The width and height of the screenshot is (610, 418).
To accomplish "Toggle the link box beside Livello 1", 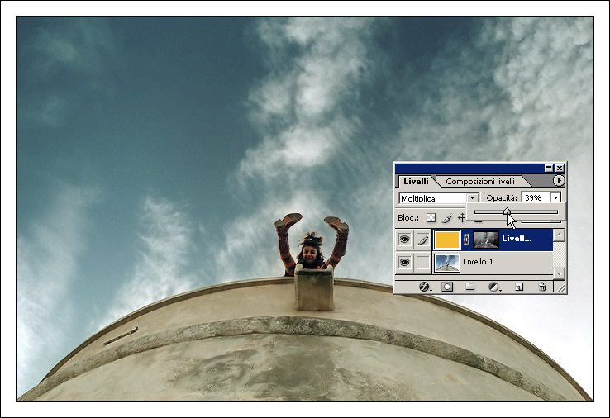I will click(423, 263).
